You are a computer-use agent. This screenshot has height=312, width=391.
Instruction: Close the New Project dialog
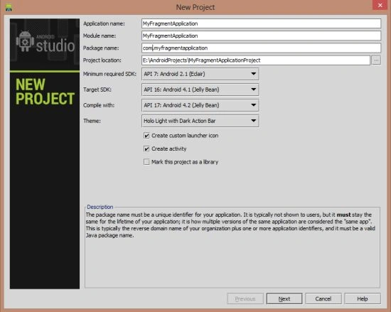pos(380,5)
